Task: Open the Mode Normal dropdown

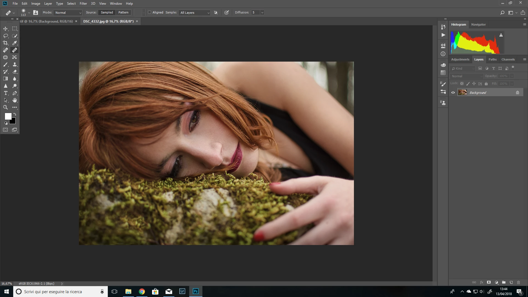Action: tap(68, 13)
